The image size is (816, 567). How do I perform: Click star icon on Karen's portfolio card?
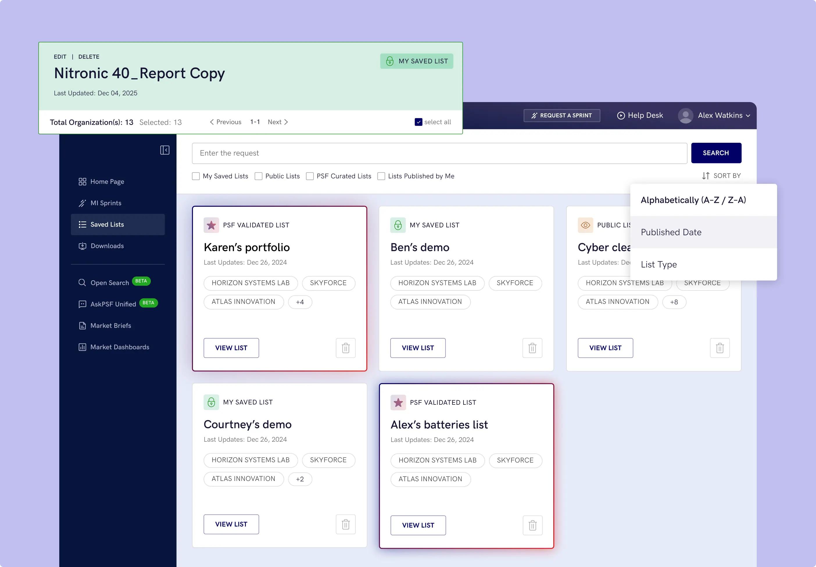pos(211,225)
